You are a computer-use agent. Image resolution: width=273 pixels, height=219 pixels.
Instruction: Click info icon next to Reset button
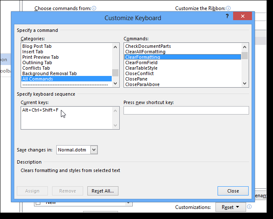[x=249, y=207]
